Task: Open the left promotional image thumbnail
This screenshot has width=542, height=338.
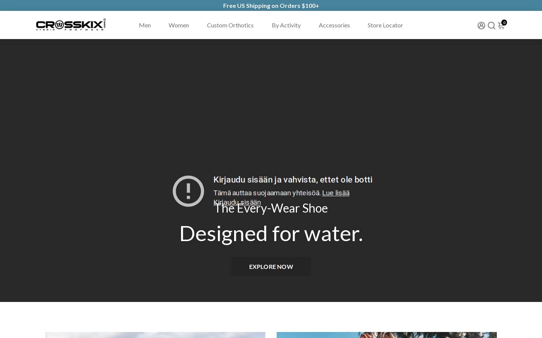Action: (x=155, y=335)
